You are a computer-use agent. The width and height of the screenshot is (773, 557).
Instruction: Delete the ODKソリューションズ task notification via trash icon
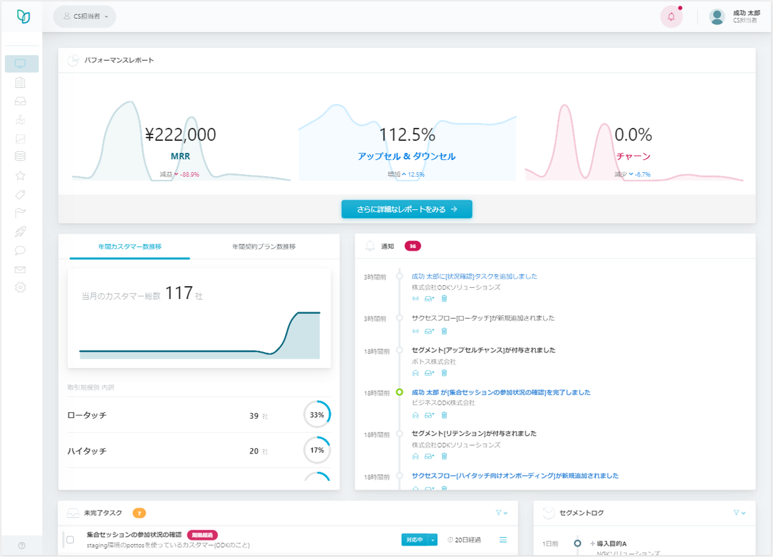pos(444,299)
